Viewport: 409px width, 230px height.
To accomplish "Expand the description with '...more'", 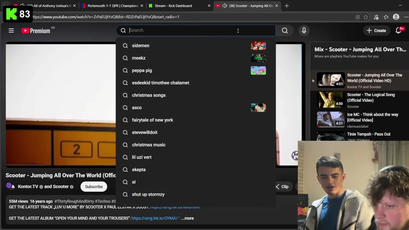I will click(x=188, y=218).
